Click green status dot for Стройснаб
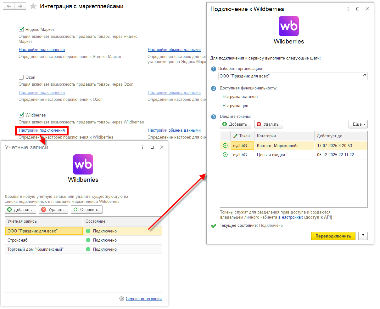380x309 pixels. coord(88,240)
